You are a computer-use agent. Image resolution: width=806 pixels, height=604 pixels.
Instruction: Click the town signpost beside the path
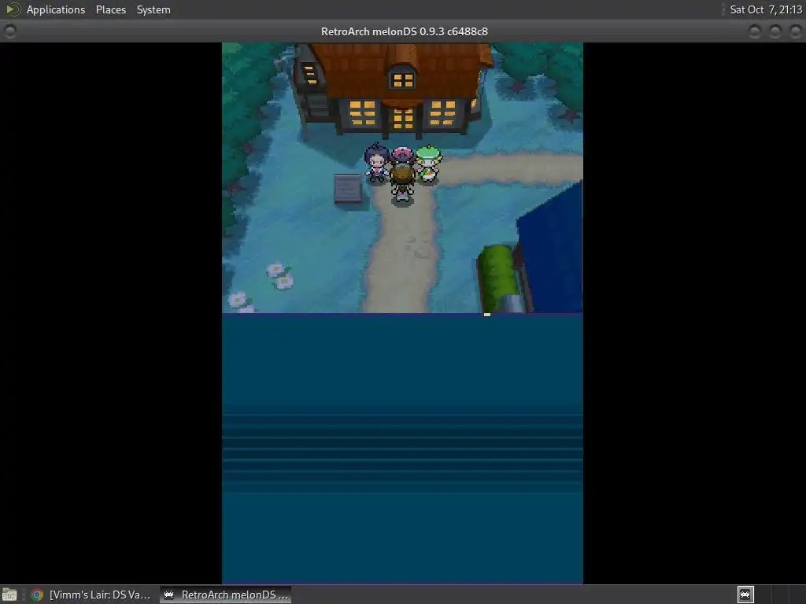pyautogui.click(x=347, y=190)
